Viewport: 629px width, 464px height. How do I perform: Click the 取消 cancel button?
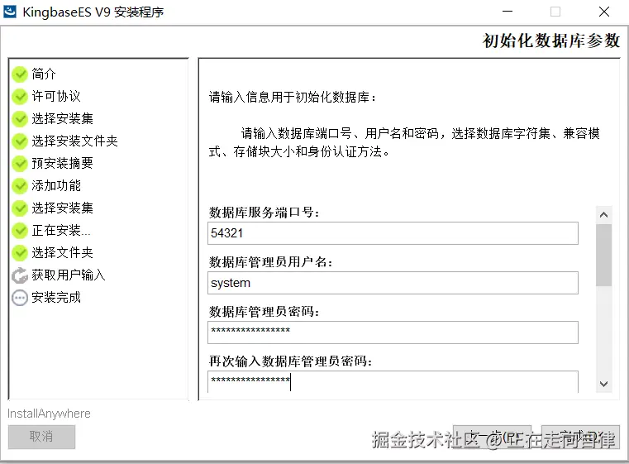41,437
